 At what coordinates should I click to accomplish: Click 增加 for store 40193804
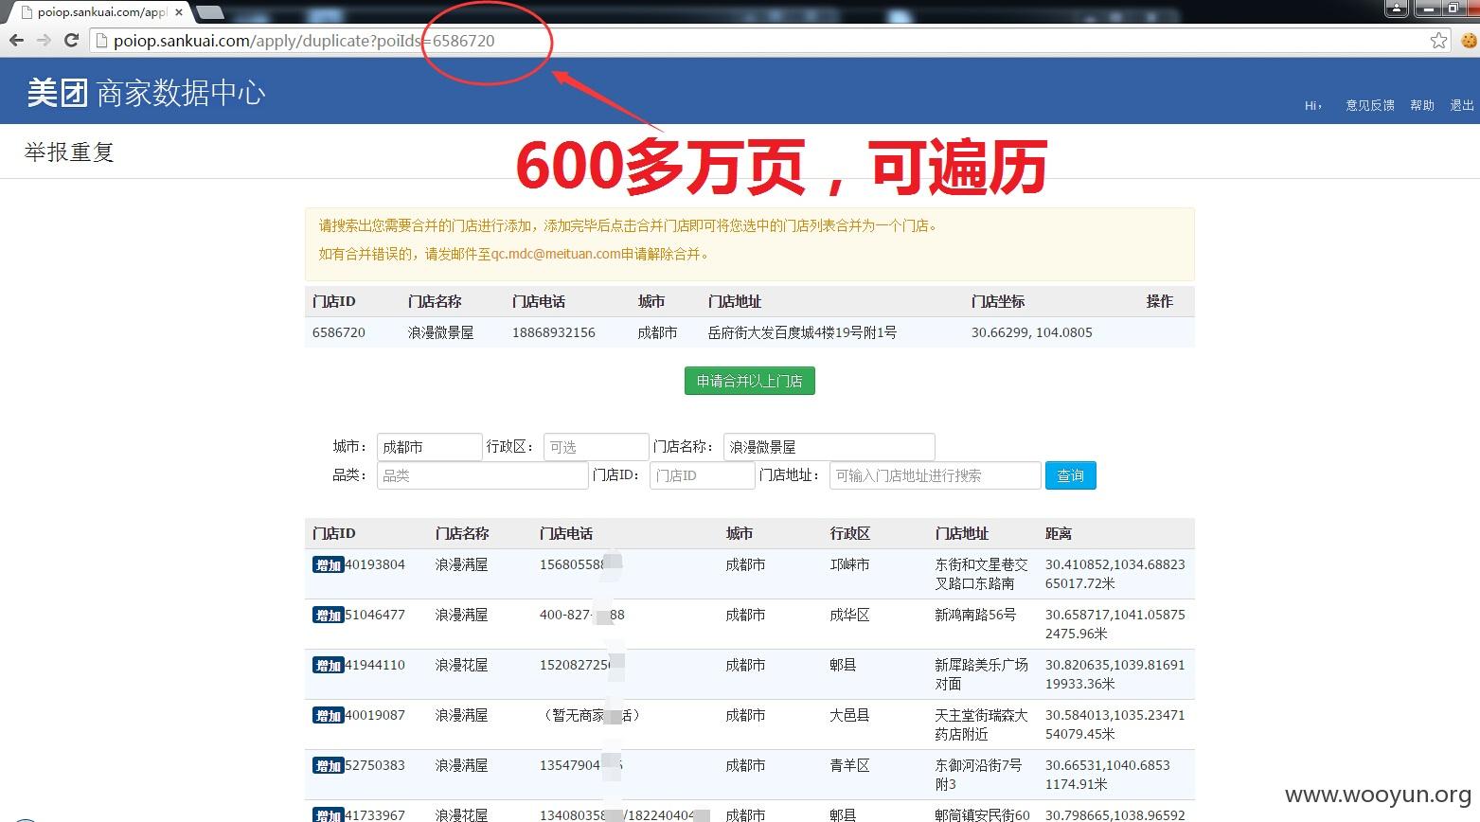coord(328,565)
